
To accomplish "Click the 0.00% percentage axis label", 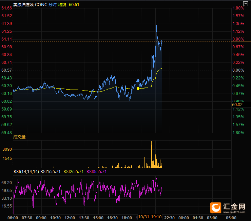I will click(238, 70).
